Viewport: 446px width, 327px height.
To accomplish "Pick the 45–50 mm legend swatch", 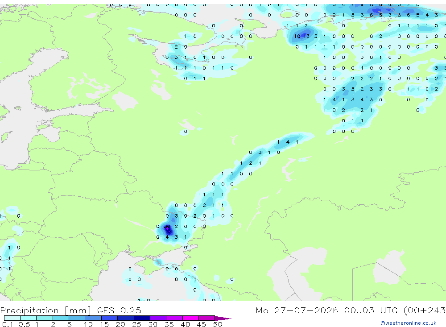I will coord(207,318).
